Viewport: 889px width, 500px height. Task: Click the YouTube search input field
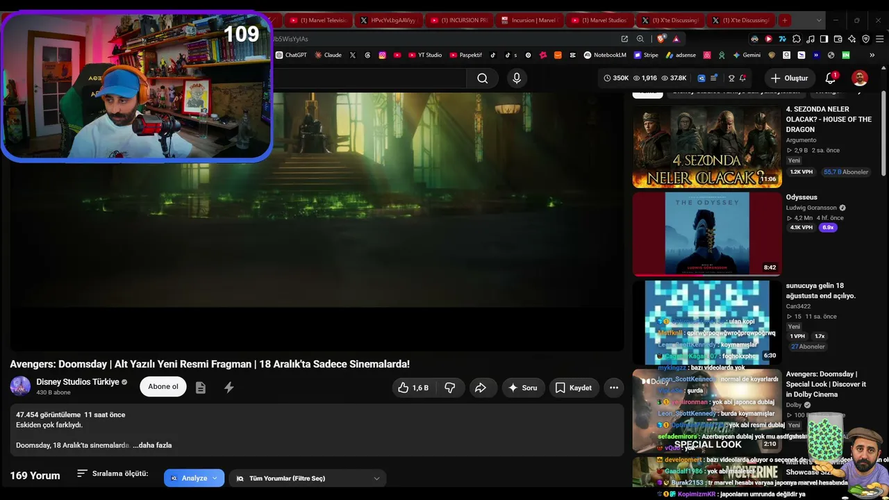pos(368,78)
